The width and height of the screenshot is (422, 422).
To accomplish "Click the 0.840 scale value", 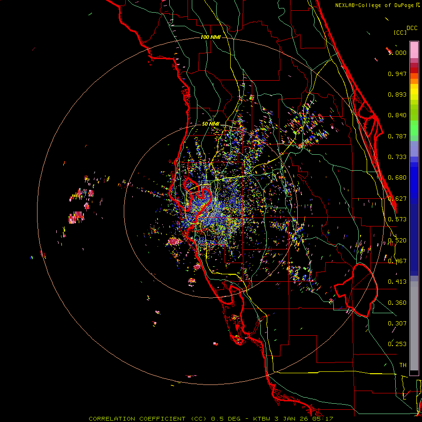I will pyautogui.click(x=397, y=115).
